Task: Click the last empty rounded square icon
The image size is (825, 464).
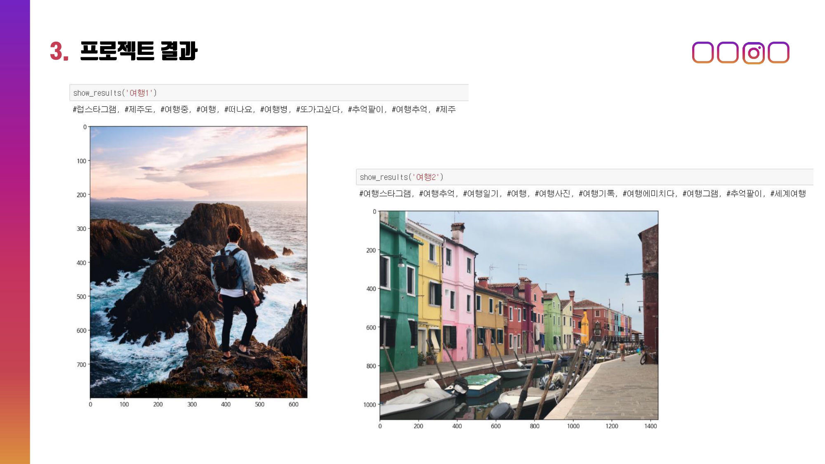Action: (778, 52)
